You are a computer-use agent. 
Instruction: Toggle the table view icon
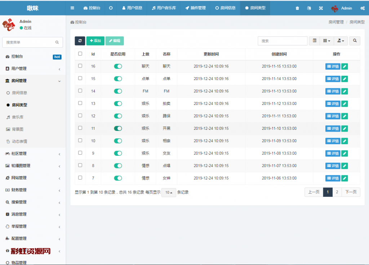coord(315,41)
